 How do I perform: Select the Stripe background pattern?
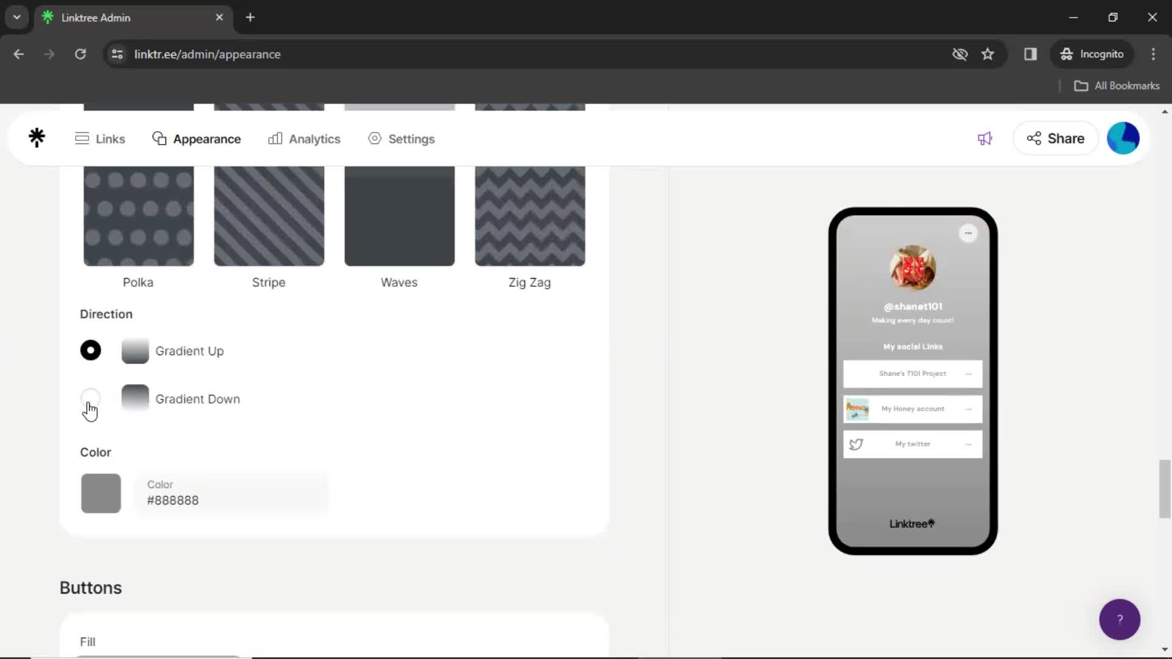click(x=269, y=215)
